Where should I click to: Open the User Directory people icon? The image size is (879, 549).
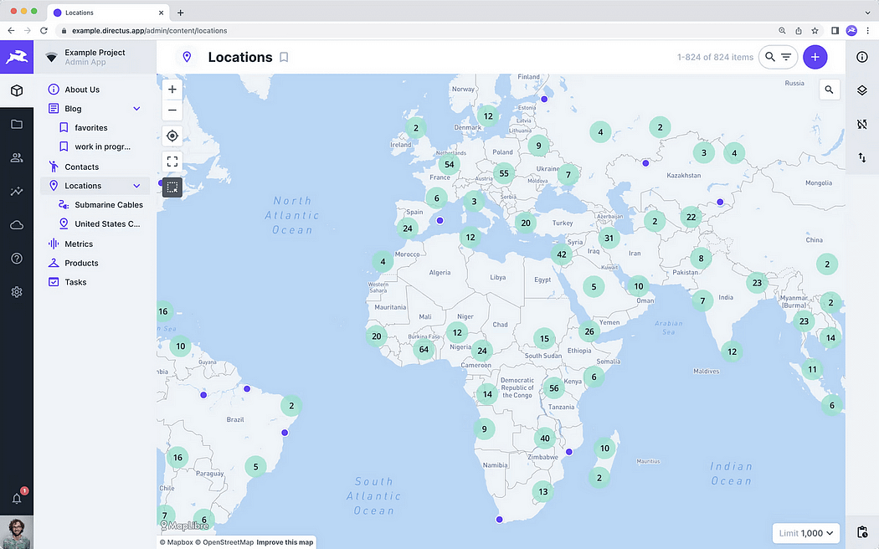tap(17, 157)
